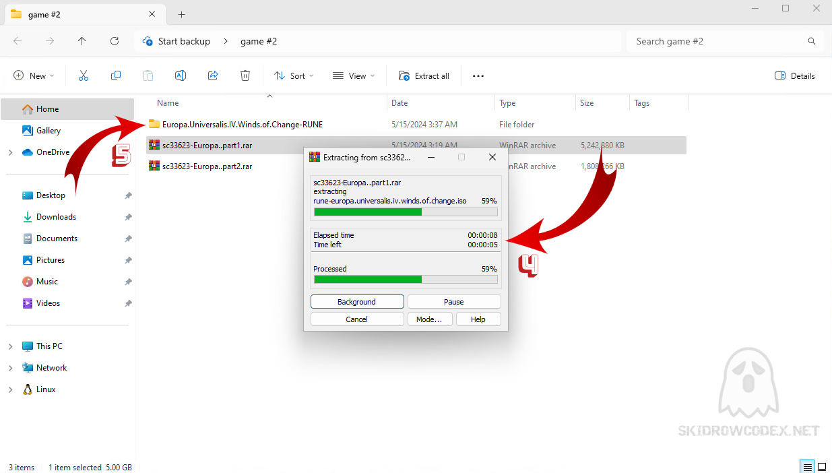Select the sc33623-Europa..part1.rar file
This screenshot has width=832, height=473.
click(207, 145)
